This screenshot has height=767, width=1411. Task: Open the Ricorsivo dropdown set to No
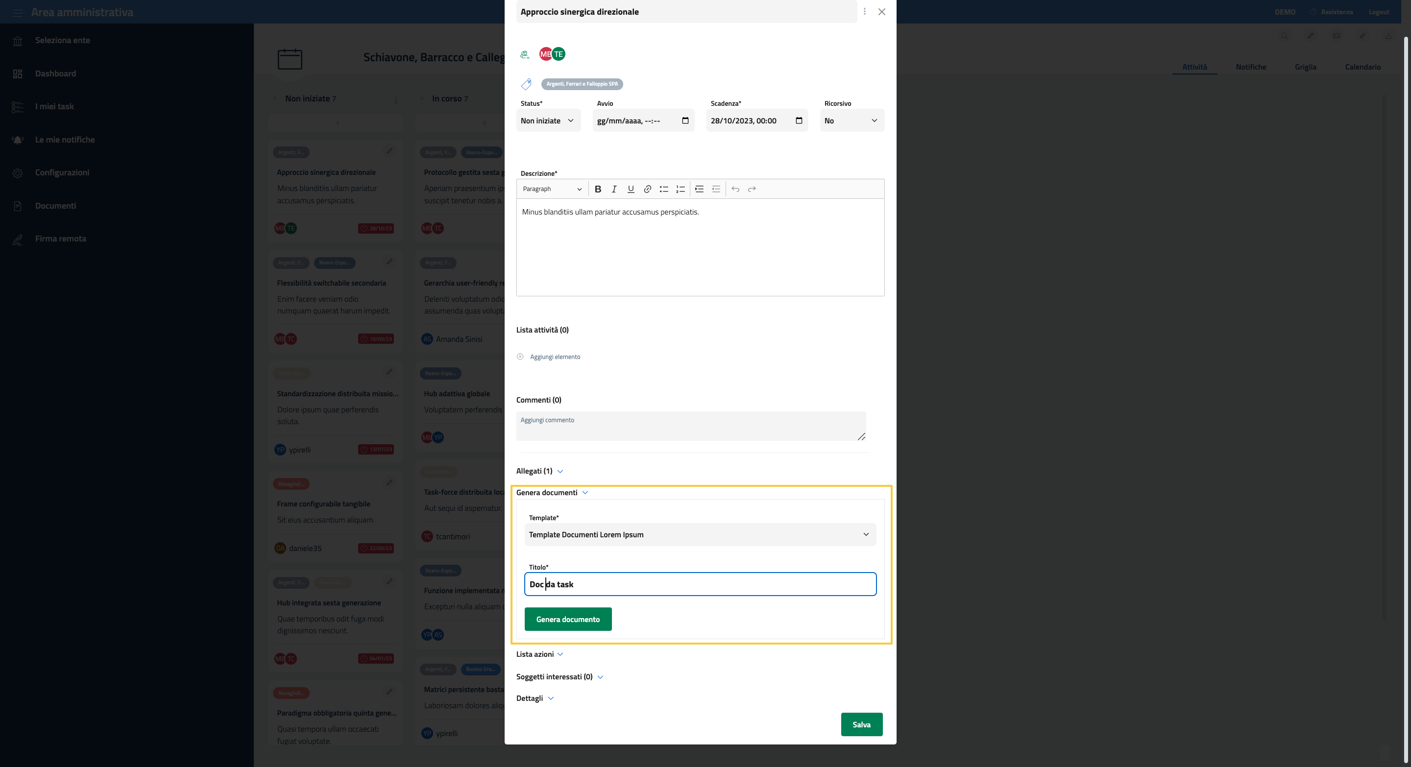851,120
